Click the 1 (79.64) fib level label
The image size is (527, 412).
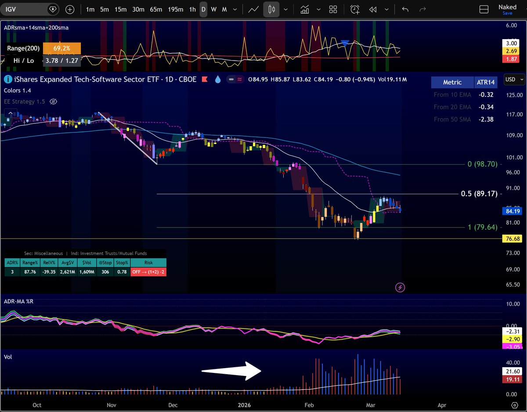482,227
